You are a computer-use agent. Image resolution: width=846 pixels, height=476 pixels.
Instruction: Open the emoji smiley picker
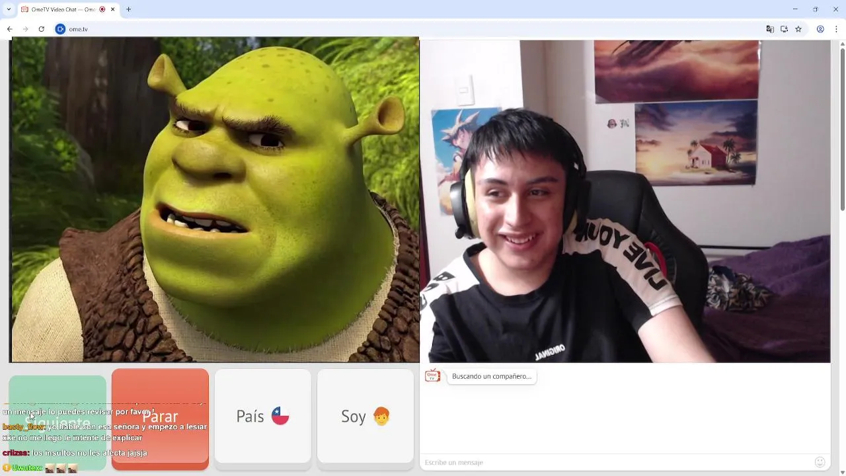tap(820, 462)
